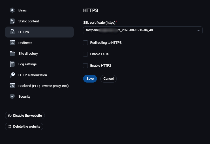Screen dimensions: 210x144
Task: Check the Enable HTTP2 checkbox
Action: point(85,66)
